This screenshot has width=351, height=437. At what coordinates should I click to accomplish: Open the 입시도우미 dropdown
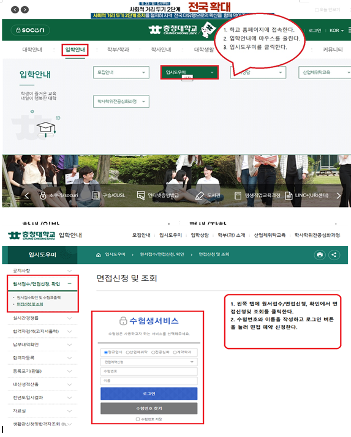(189, 72)
